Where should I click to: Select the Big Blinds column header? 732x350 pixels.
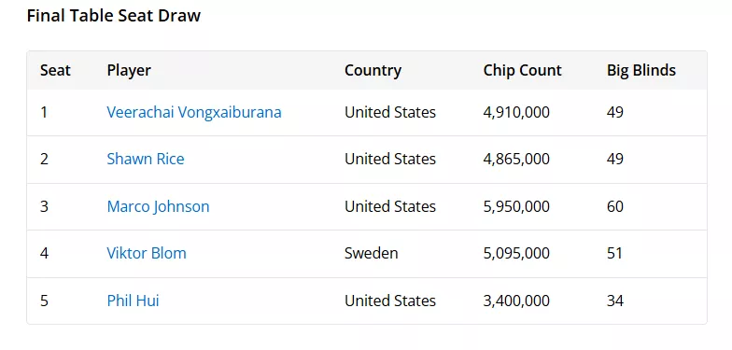(x=641, y=71)
